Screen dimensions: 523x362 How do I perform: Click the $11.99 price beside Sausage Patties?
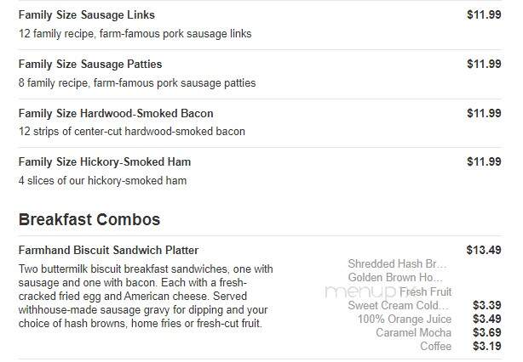(484, 64)
